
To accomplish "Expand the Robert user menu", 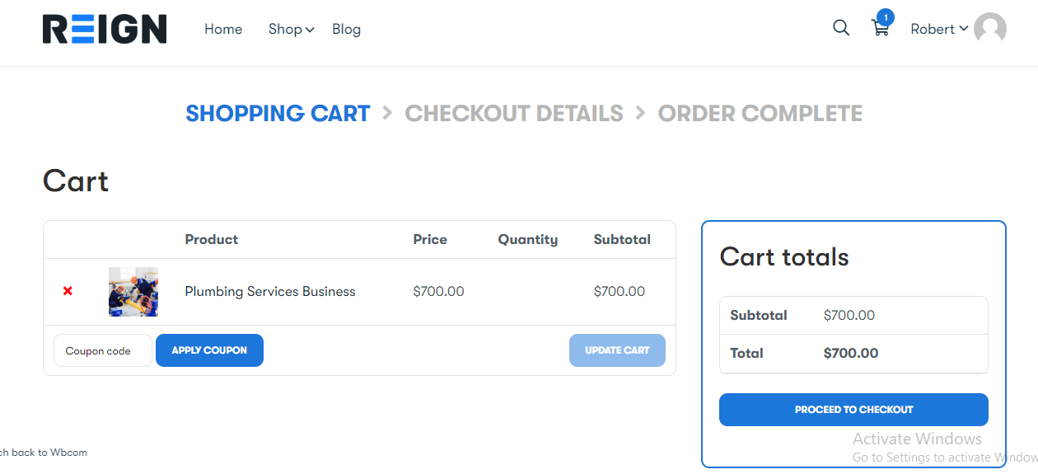I will click(939, 29).
